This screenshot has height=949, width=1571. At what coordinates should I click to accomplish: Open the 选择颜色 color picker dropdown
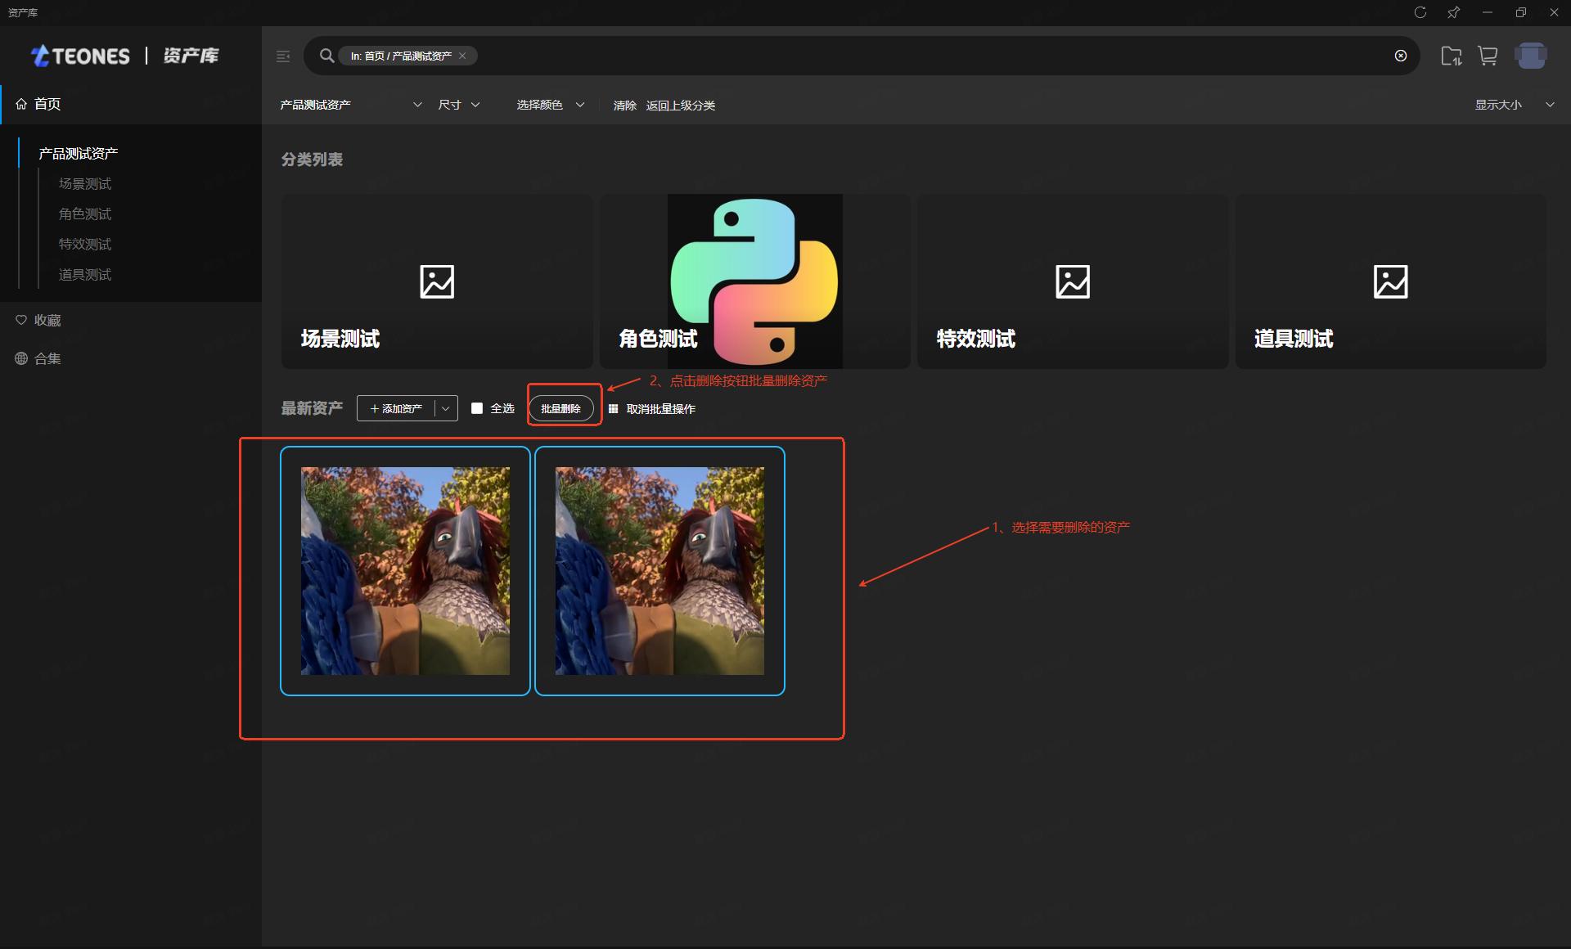(550, 105)
